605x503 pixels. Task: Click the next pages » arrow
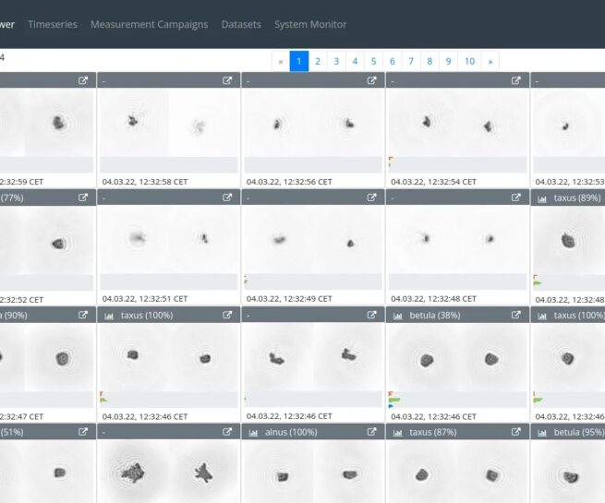[490, 61]
